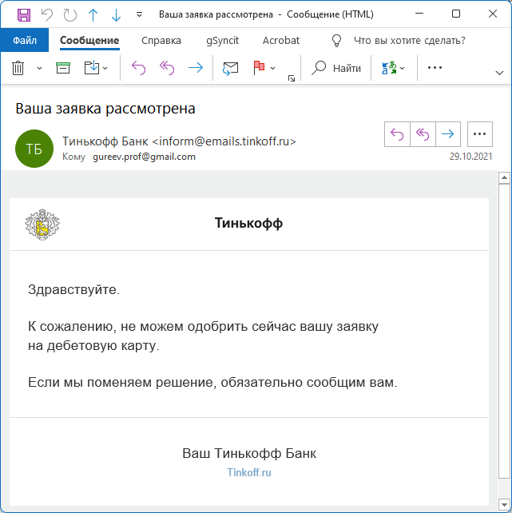
Task: Click the Найти search button
Action: [x=336, y=68]
